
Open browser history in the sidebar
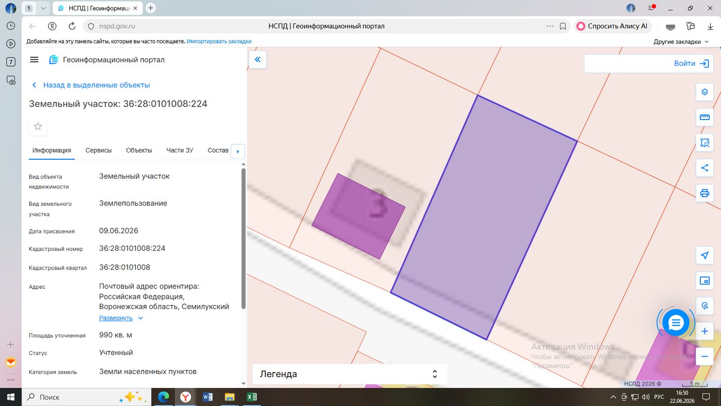pos(11,26)
